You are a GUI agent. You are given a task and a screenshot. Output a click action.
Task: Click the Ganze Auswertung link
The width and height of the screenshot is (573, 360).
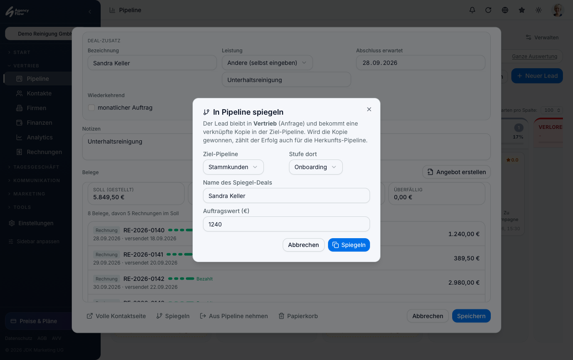[x=534, y=56]
